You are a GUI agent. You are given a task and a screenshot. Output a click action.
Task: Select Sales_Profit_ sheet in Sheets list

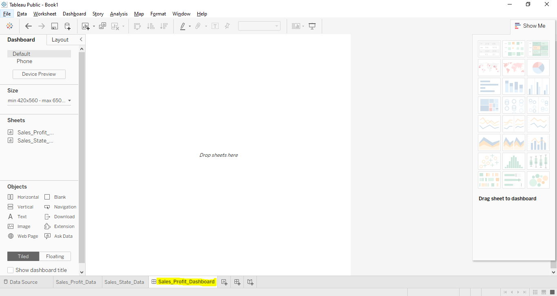31,132
